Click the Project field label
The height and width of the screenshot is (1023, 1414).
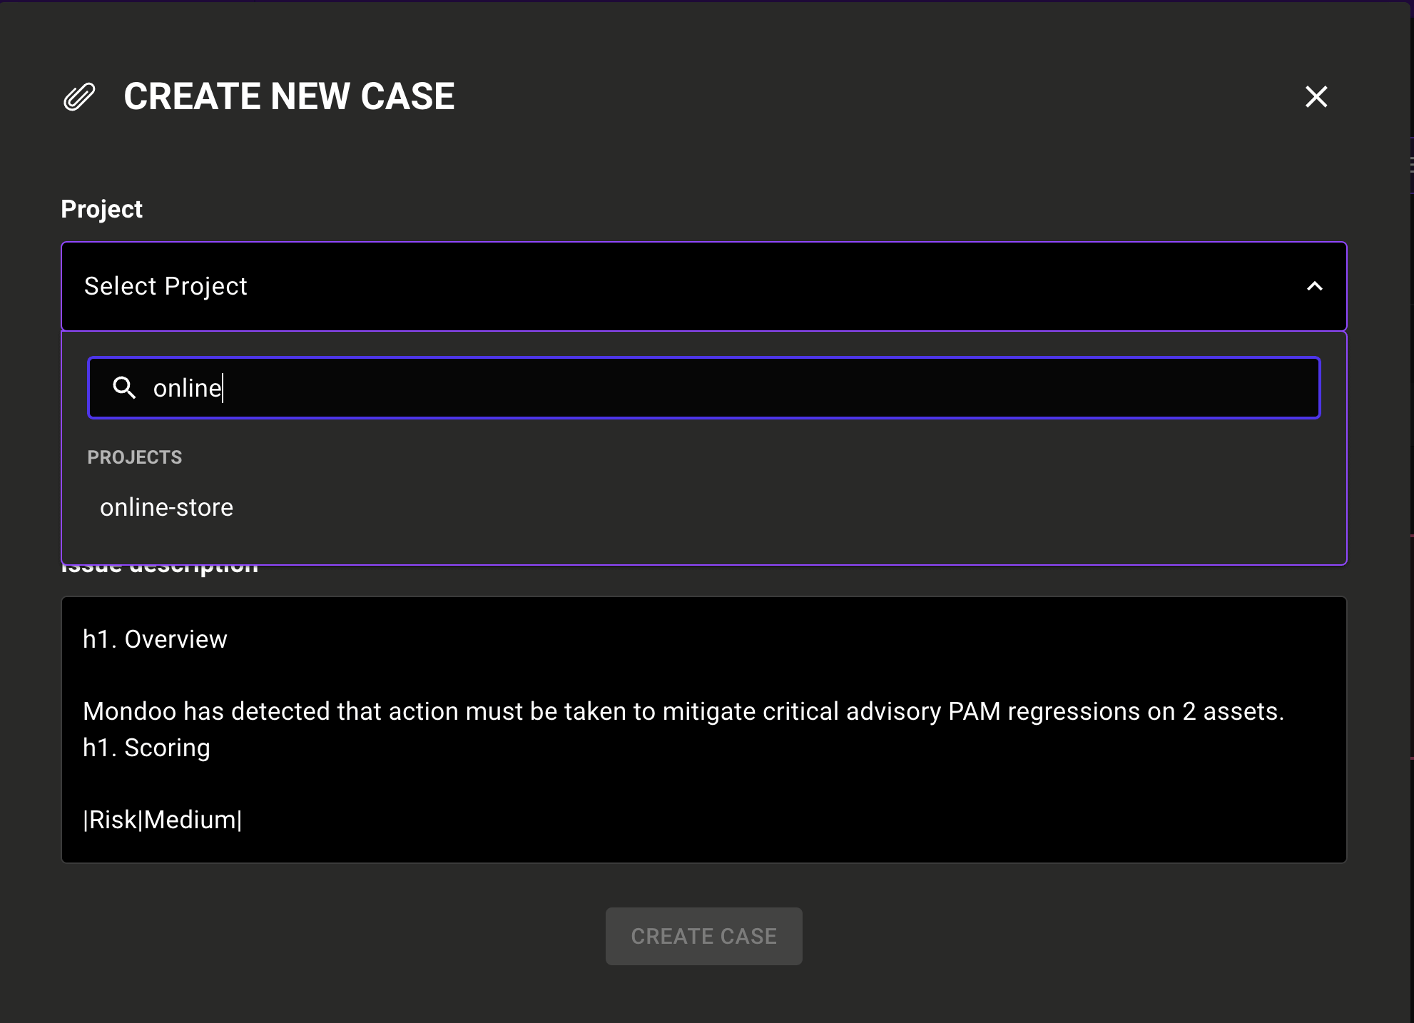point(102,209)
